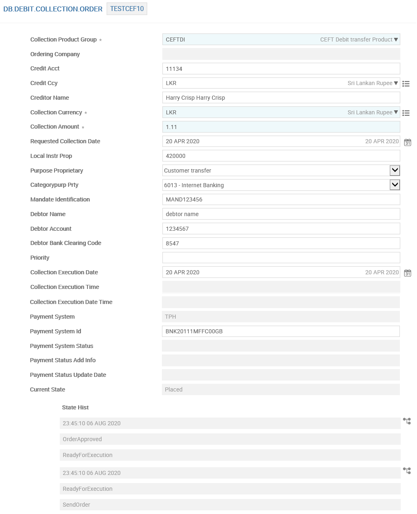Click list icon beside Credit Ccy
The width and height of the screenshot is (417, 514).
tap(406, 84)
